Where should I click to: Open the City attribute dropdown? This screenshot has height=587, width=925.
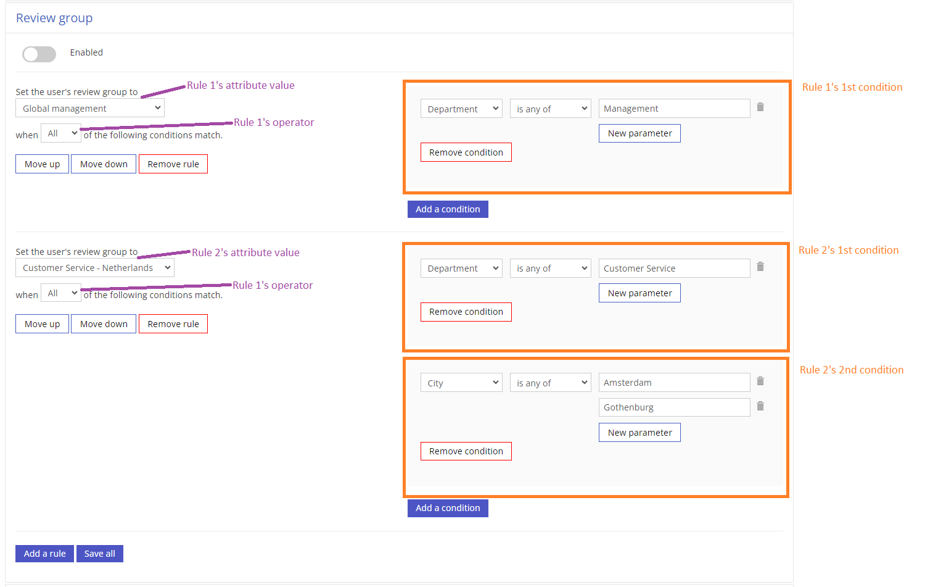461,383
